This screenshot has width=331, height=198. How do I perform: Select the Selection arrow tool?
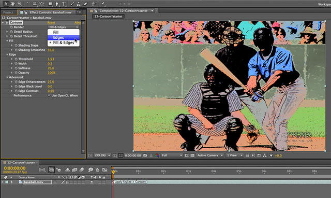6,4
